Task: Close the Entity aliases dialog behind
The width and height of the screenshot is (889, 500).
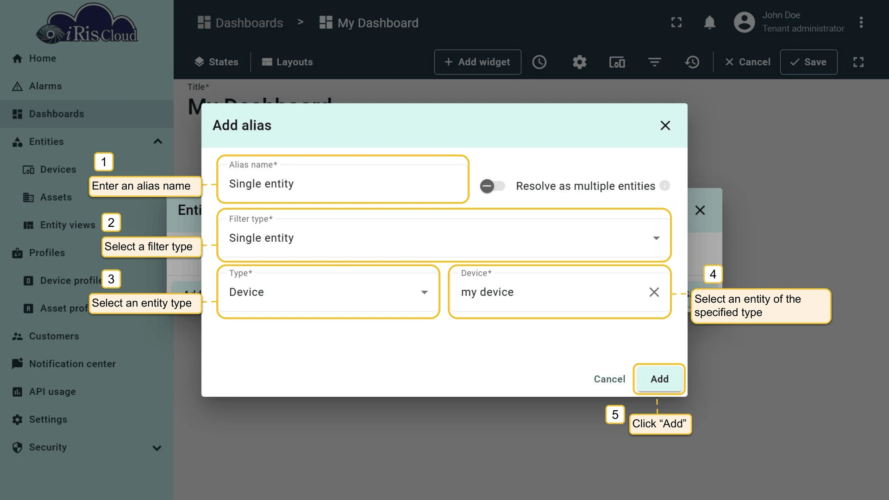Action: pyautogui.click(x=700, y=210)
